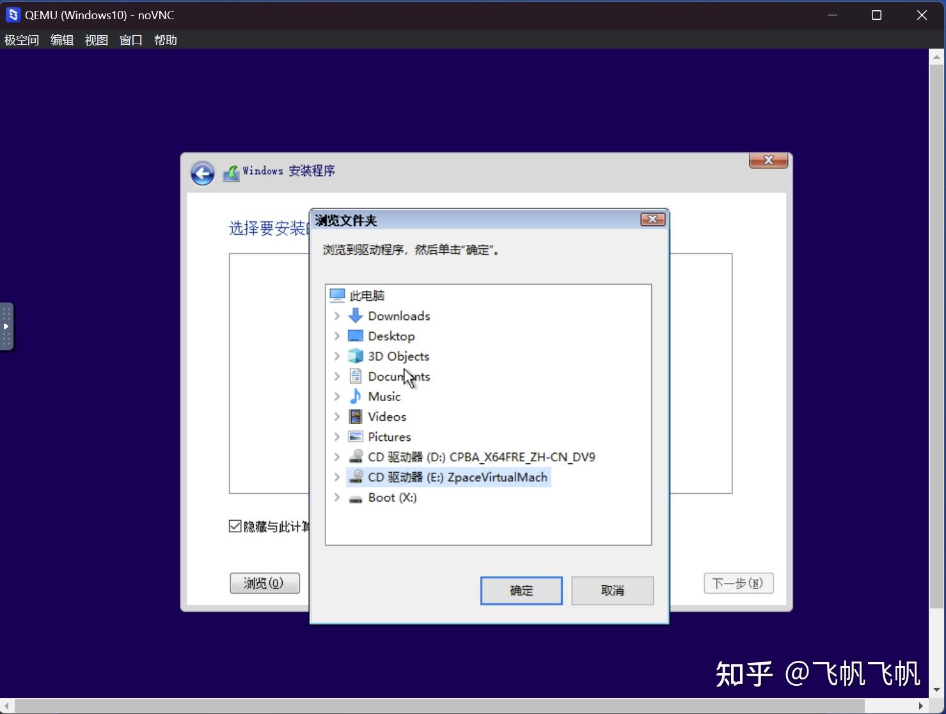Click the 下一步(N) button
The height and width of the screenshot is (714, 946).
[737, 583]
